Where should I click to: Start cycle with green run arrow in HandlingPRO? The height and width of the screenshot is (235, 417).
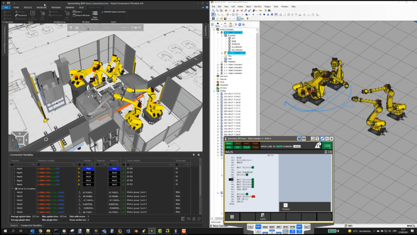point(253,15)
